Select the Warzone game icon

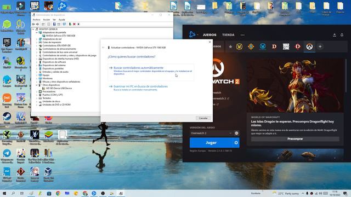(286, 47)
